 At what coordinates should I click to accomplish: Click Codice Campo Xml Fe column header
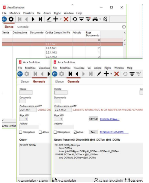coord(58,33)
